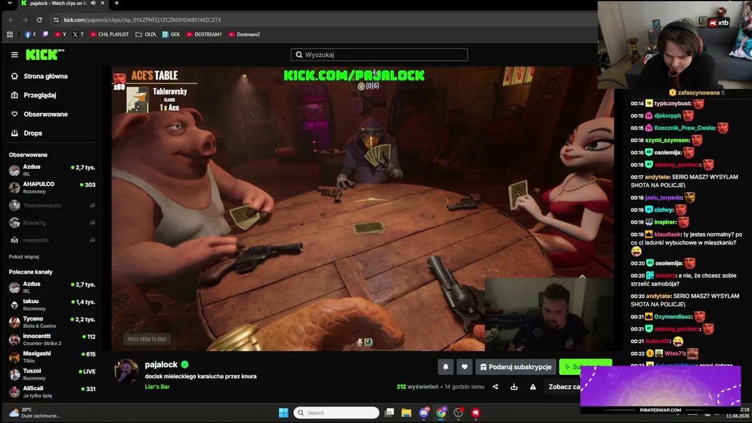Open recommended channel AliScali
This screenshot has width=752, height=423.
(52, 391)
